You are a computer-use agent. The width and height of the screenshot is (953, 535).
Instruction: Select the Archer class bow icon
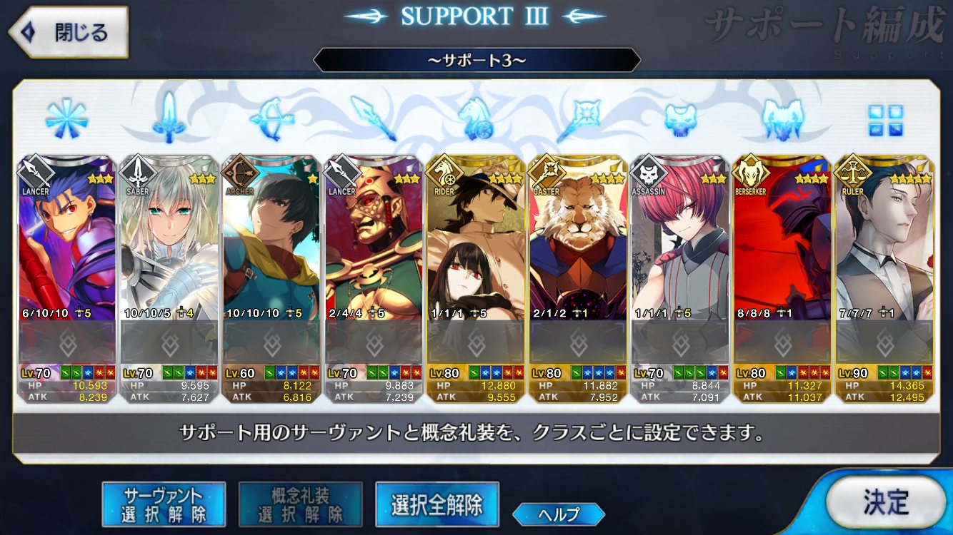point(271,119)
